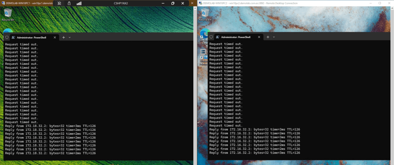Viewport: 394px width, 165px height.
Task: Add a new tab in the WIN10PC2 terminal
Action: pos(268,37)
